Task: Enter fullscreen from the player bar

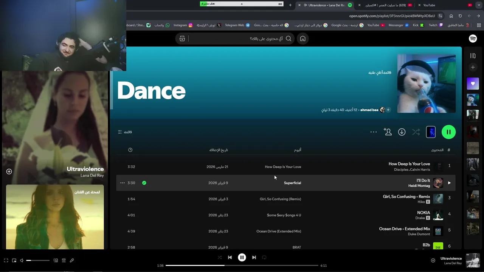Action: (x=6, y=260)
